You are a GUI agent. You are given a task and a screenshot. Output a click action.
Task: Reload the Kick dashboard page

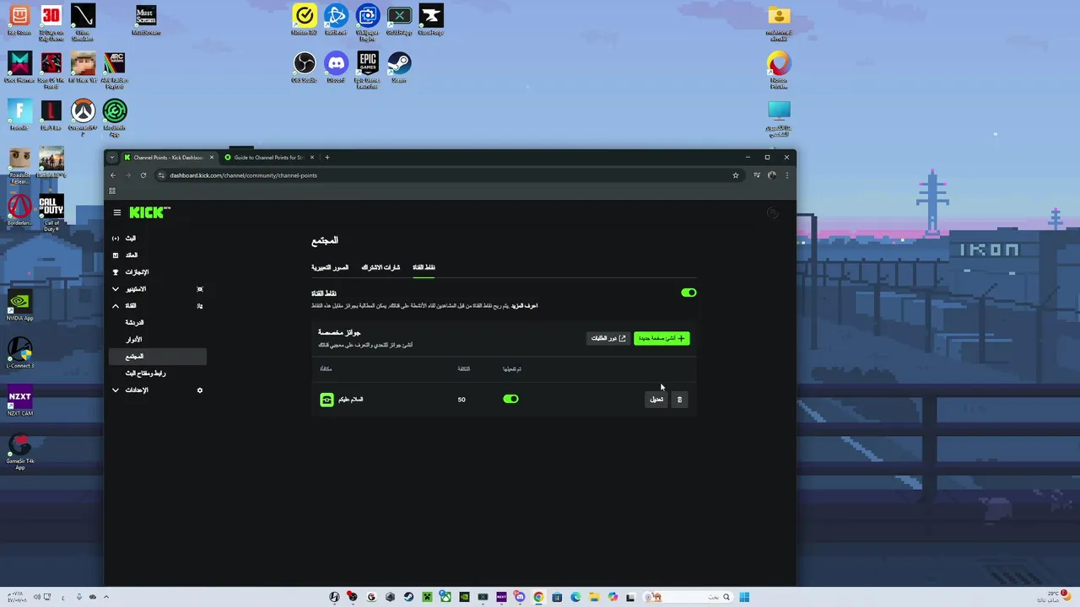[x=143, y=175]
